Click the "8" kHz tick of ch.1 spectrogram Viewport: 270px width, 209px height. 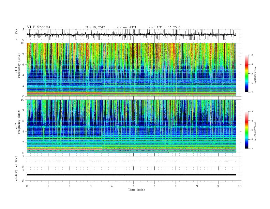tap(24, 54)
